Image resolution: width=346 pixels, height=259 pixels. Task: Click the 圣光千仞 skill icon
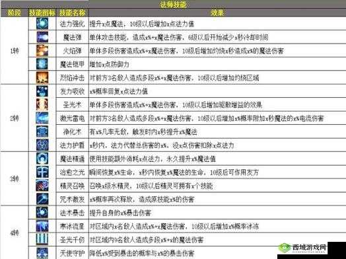click(x=42, y=239)
